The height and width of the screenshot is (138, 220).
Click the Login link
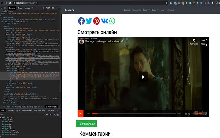[x=163, y=10]
